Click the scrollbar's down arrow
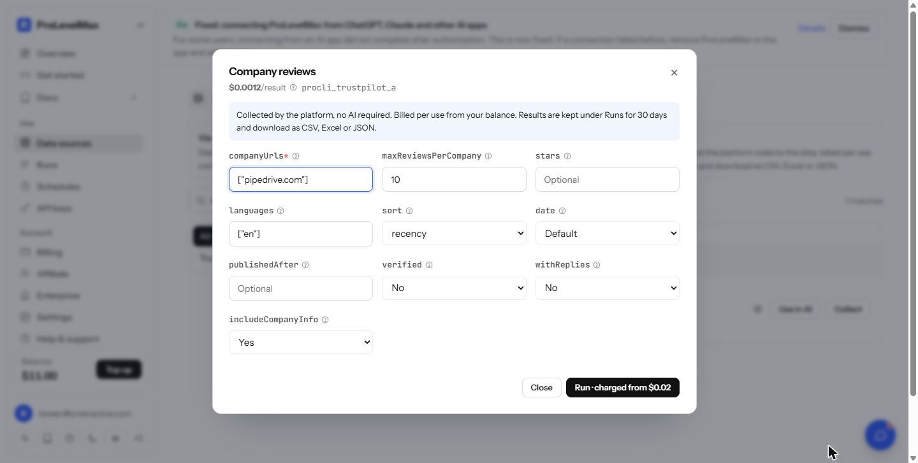 [913, 458]
